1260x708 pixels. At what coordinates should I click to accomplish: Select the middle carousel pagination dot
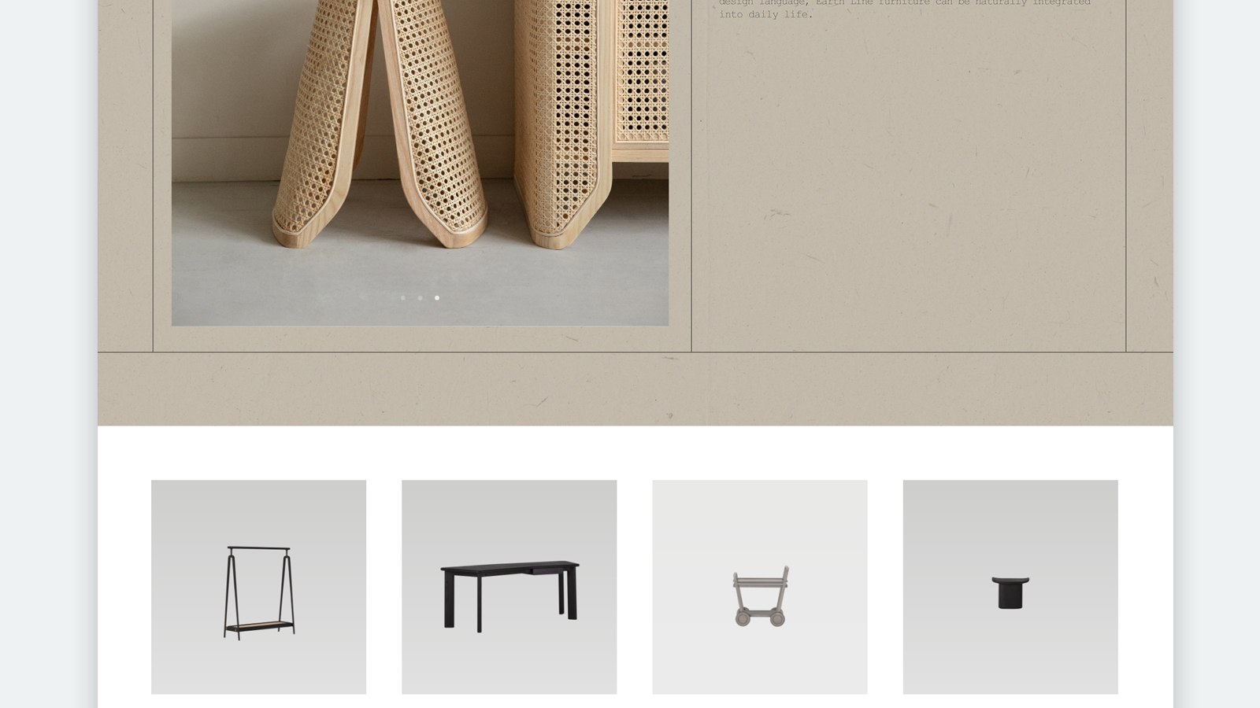[420, 298]
